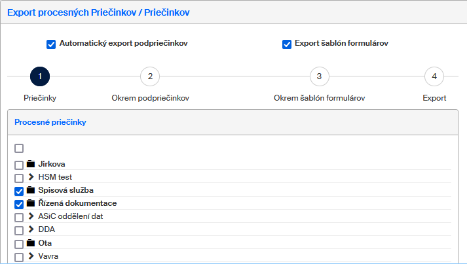Select step 1 Priečinky circle
467x264 pixels.
click(x=40, y=76)
